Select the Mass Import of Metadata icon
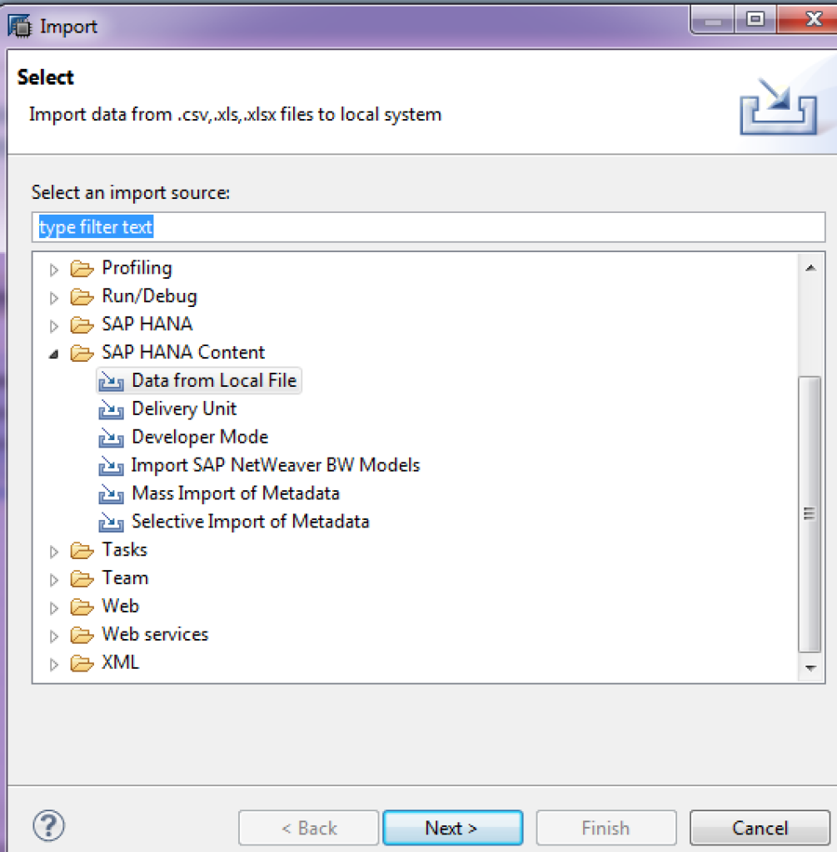 click(111, 494)
